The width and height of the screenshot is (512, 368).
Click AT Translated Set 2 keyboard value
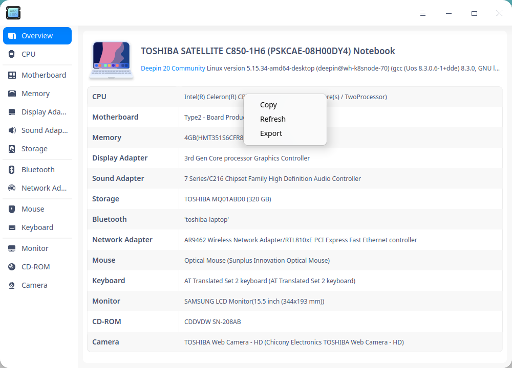point(270,281)
